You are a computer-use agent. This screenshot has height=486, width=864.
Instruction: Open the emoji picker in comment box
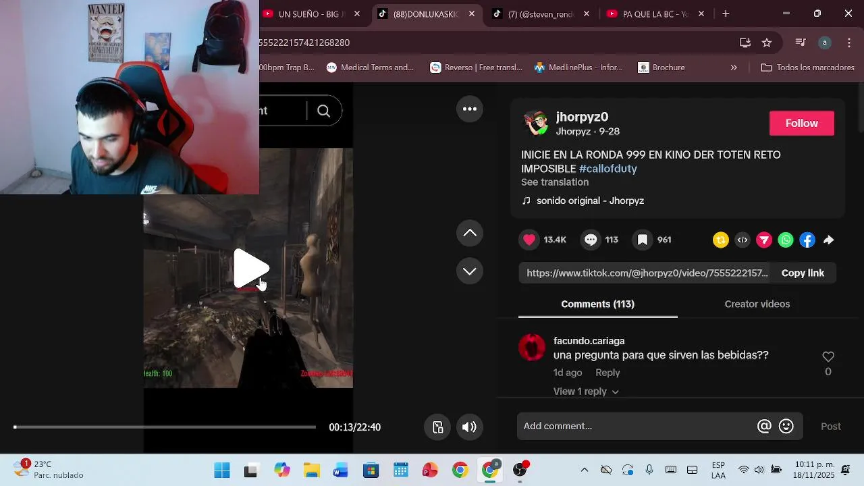tap(786, 426)
